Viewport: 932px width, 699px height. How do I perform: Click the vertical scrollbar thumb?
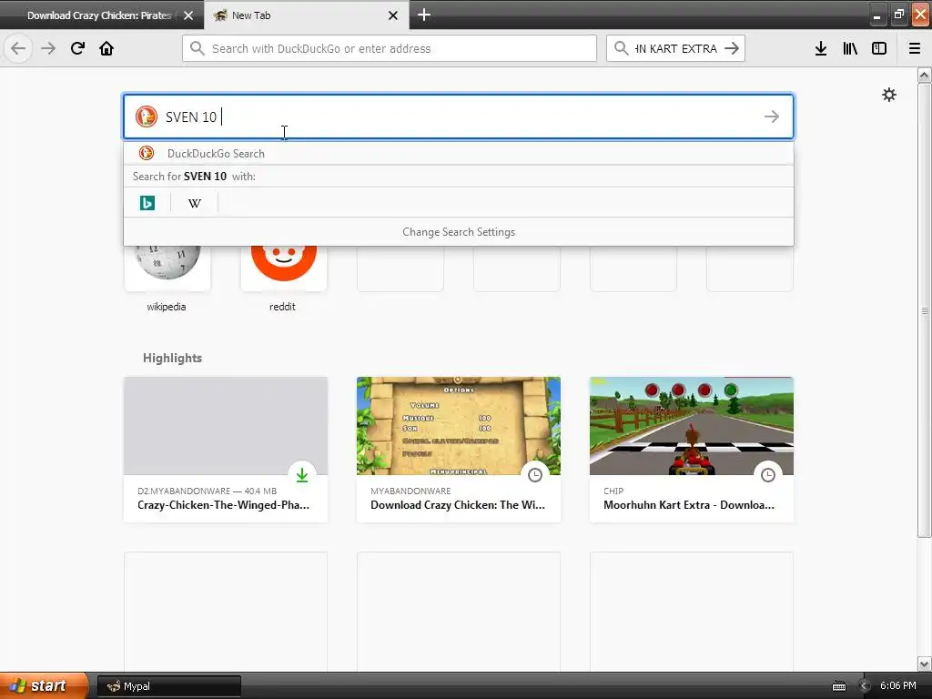pyautogui.click(x=924, y=309)
